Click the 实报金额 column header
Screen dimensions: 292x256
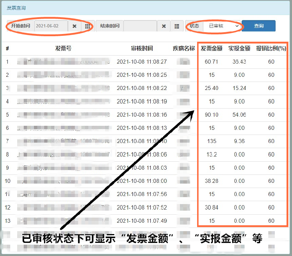pyautogui.click(x=239, y=49)
